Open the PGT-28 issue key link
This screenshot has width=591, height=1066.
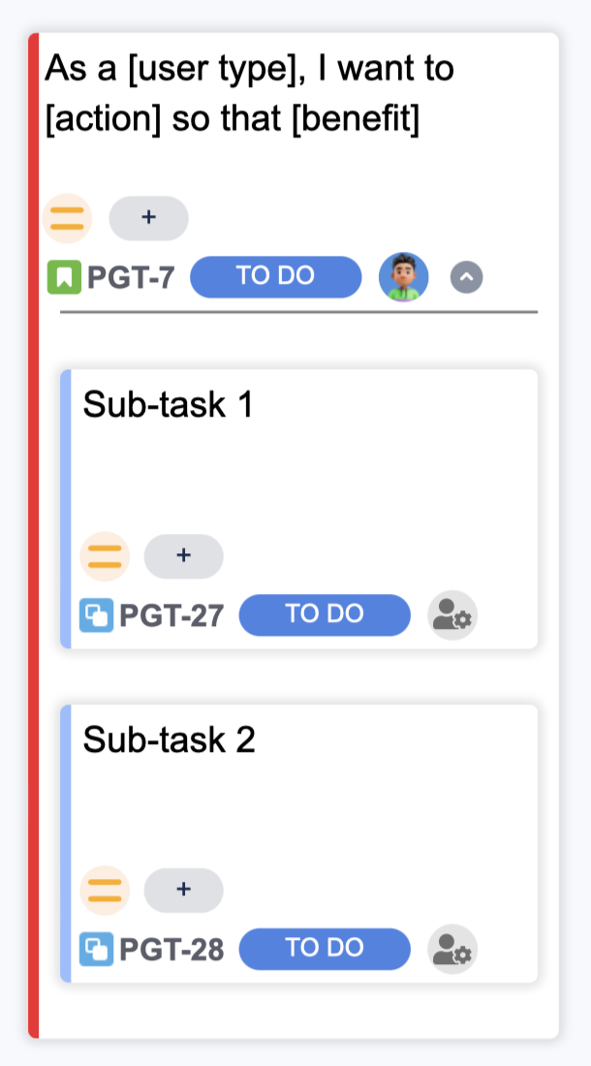click(x=171, y=950)
